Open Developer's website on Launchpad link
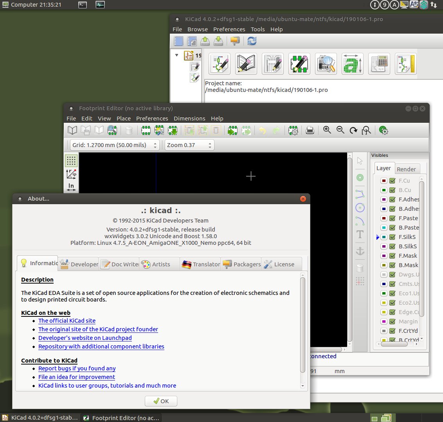This screenshot has width=443, height=422. pos(85,338)
